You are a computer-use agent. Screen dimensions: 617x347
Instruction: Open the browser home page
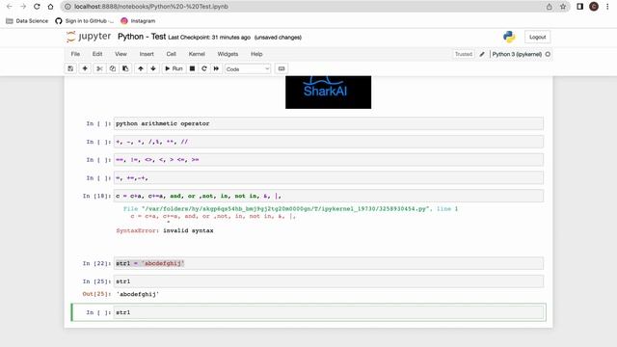click(50, 7)
